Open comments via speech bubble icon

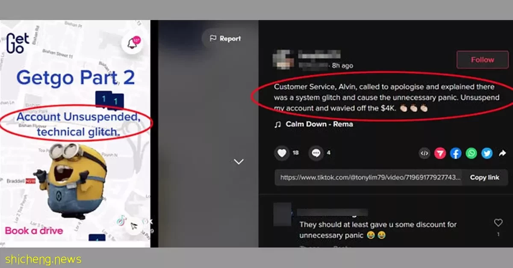pos(316,153)
